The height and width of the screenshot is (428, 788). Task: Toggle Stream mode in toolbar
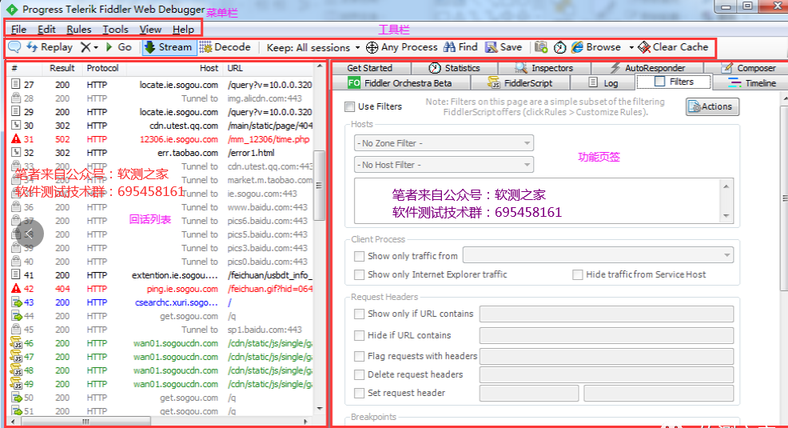click(168, 47)
